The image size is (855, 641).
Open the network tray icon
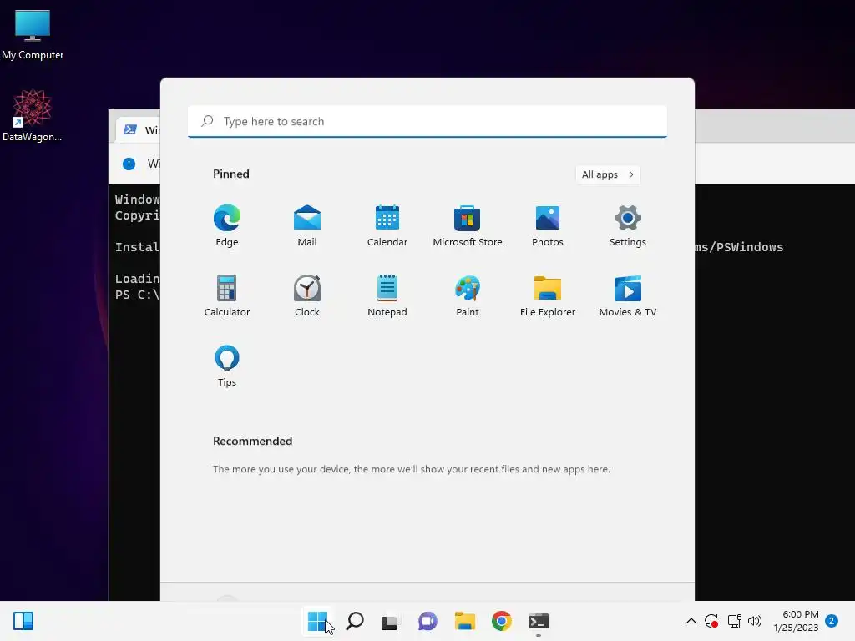(x=735, y=621)
